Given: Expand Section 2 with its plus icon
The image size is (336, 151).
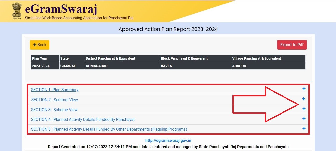Looking at the screenshot, I should 304,99.
